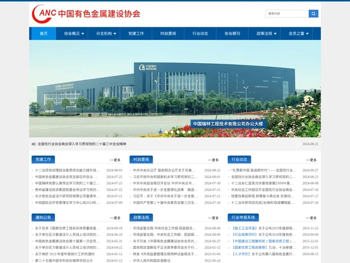Open notice 关于征求《国家优质工程奖实体质量核查
This screenshot has height=263, width=350.
pos(67,228)
